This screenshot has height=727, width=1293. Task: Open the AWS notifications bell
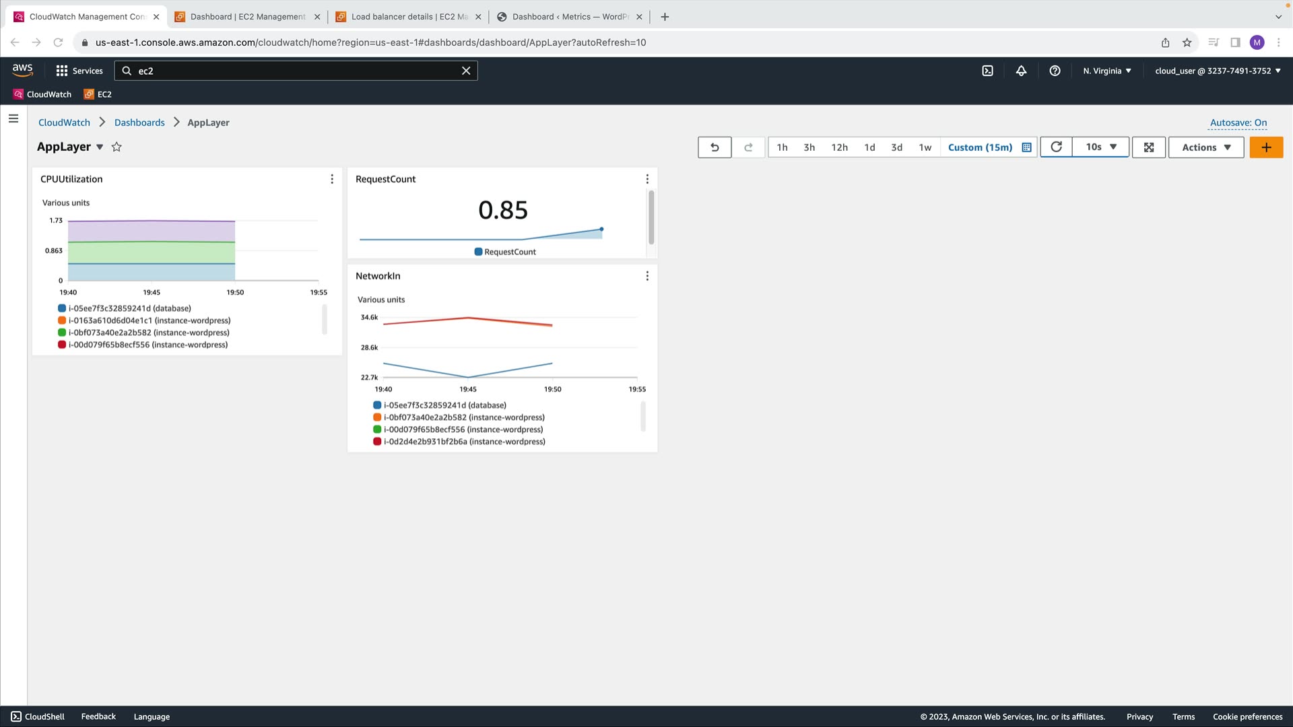(x=1021, y=71)
